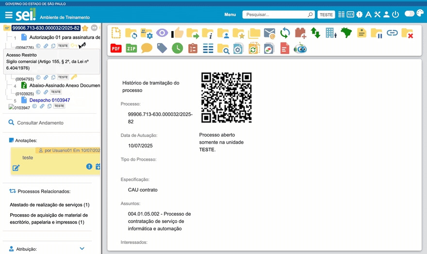The height and width of the screenshot is (254, 427).
Task: Click the green up-down arrows icon
Action: point(315,33)
